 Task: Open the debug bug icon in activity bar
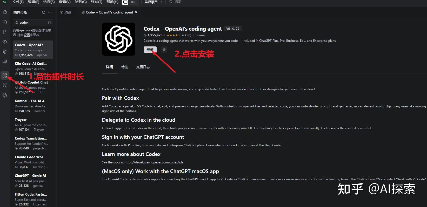5,52
